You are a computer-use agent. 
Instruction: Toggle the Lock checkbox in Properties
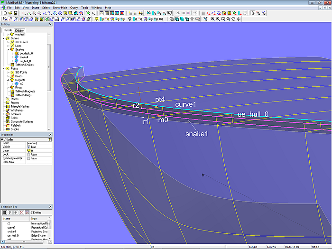29,154
